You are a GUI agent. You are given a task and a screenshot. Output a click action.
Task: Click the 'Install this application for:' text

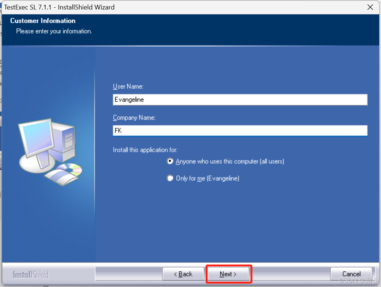point(145,150)
